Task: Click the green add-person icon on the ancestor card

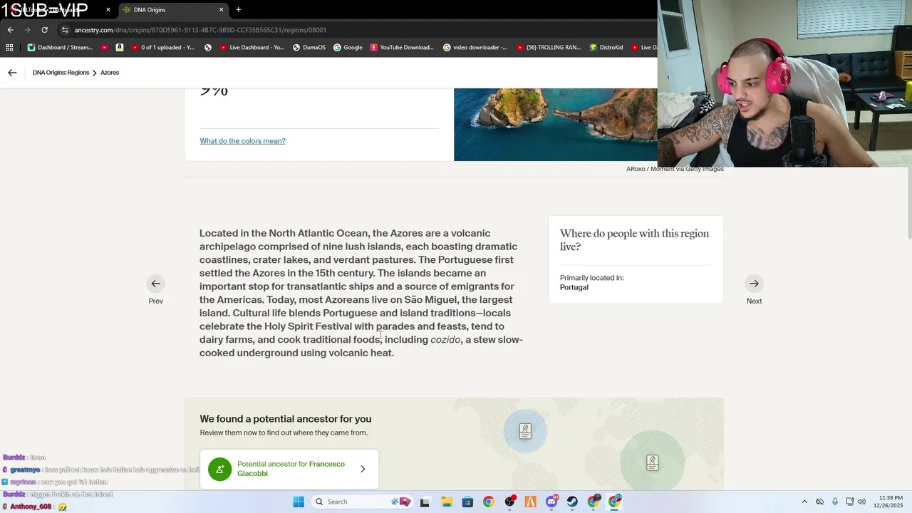Action: click(x=220, y=469)
